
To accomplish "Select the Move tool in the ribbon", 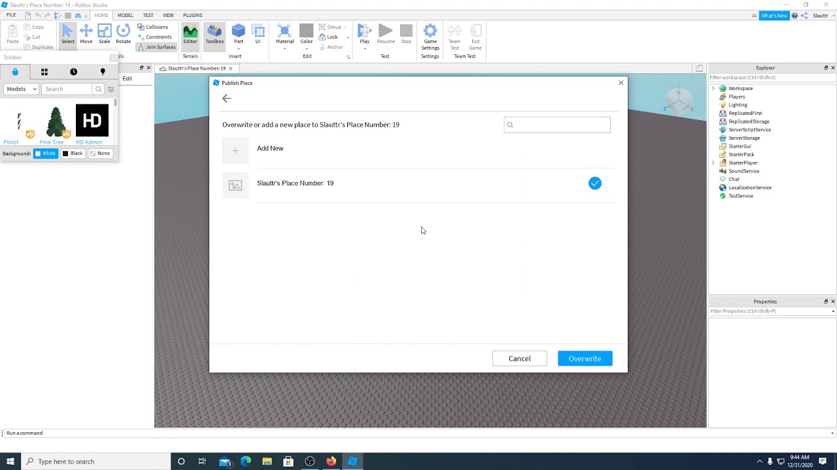I will [86, 35].
